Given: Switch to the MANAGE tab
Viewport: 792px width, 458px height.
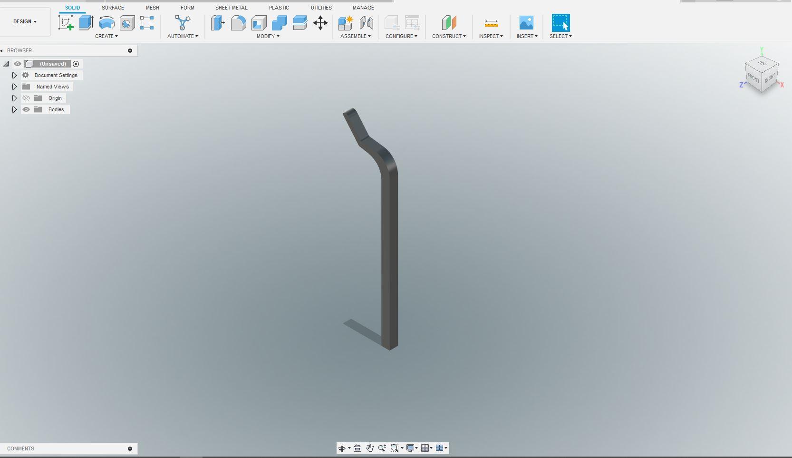Looking at the screenshot, I should click(x=363, y=8).
